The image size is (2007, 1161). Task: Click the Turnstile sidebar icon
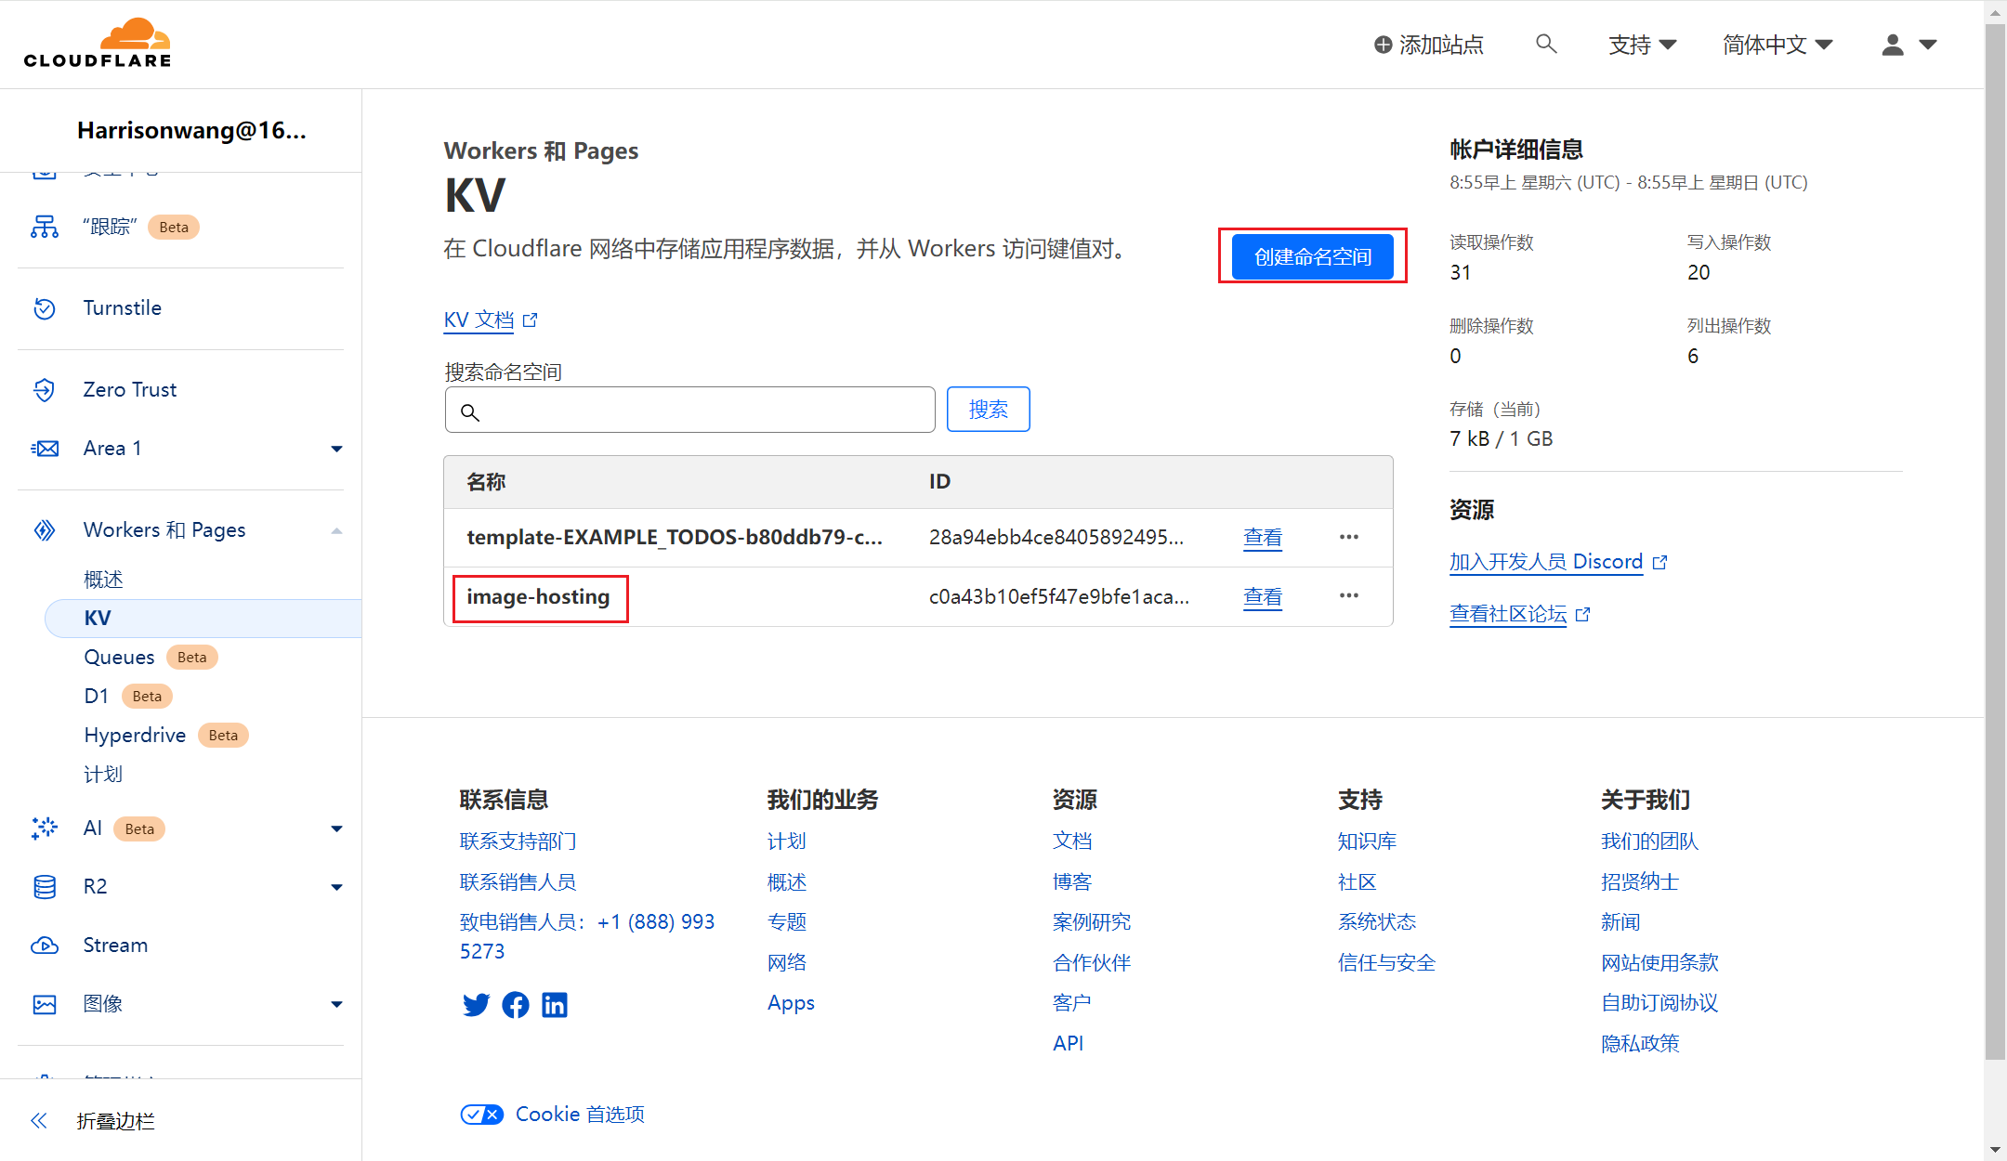[x=45, y=308]
